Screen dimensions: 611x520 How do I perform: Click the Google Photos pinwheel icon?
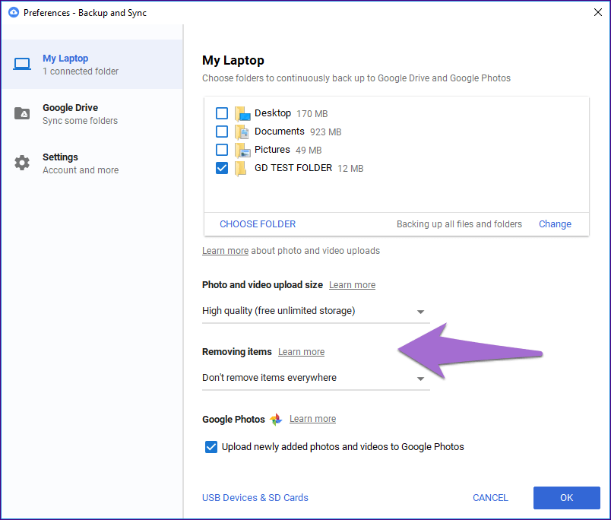pos(276,420)
